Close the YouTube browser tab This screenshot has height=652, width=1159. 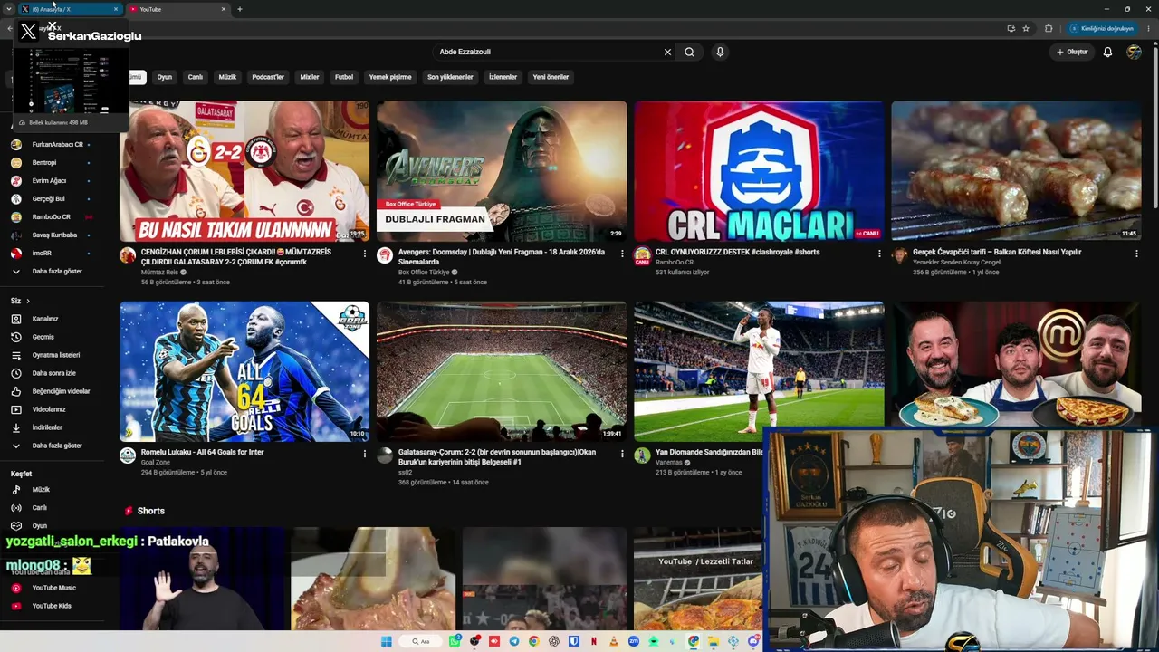click(223, 9)
